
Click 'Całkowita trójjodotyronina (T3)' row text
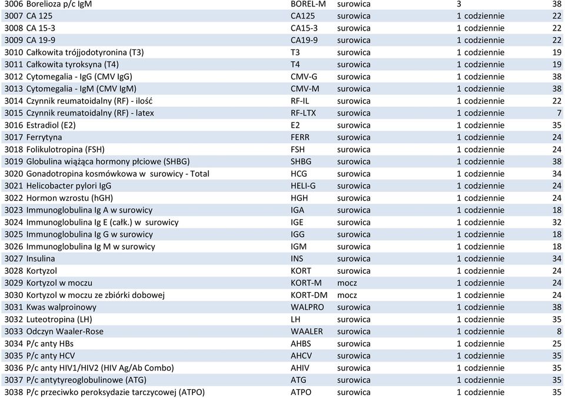point(85,52)
